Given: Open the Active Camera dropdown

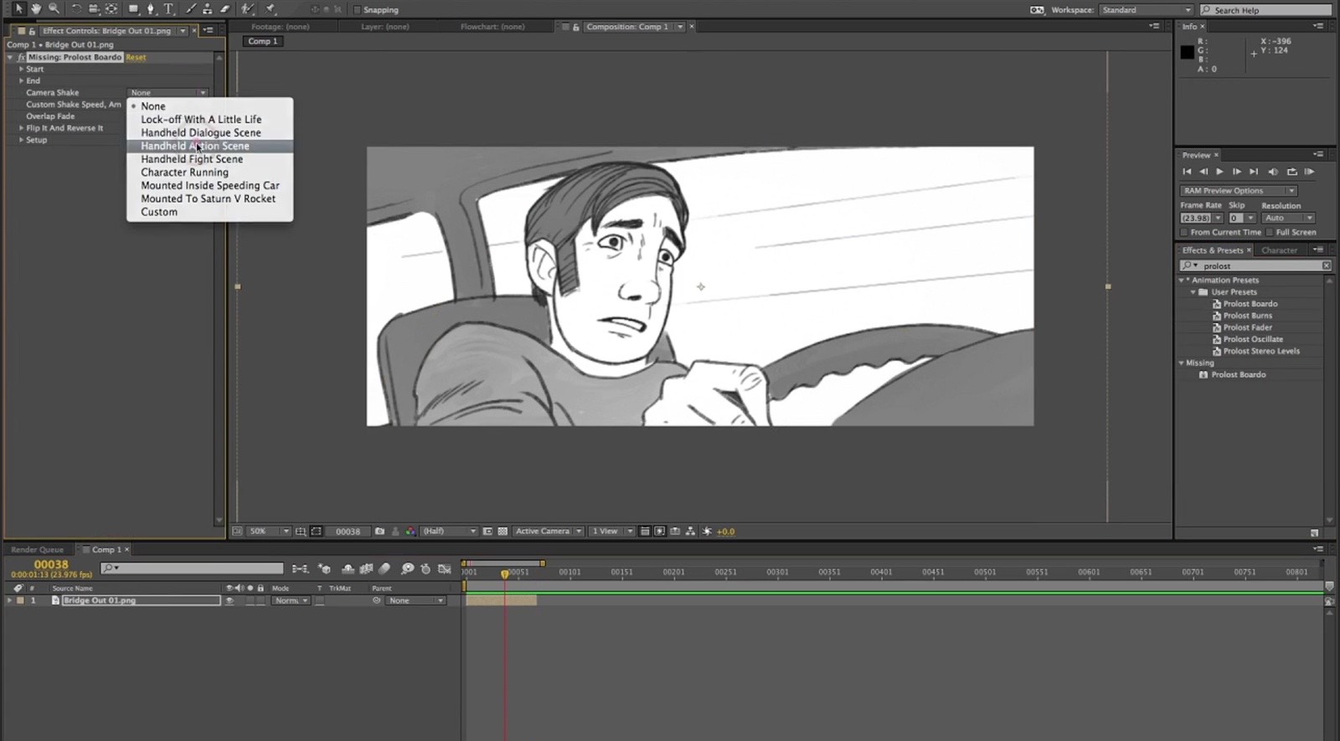Looking at the screenshot, I should coord(549,532).
